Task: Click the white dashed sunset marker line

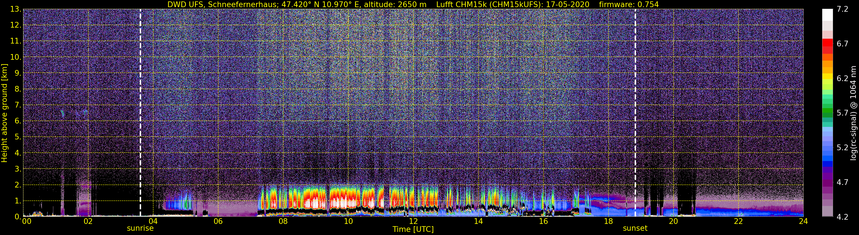Action: click(x=635, y=113)
